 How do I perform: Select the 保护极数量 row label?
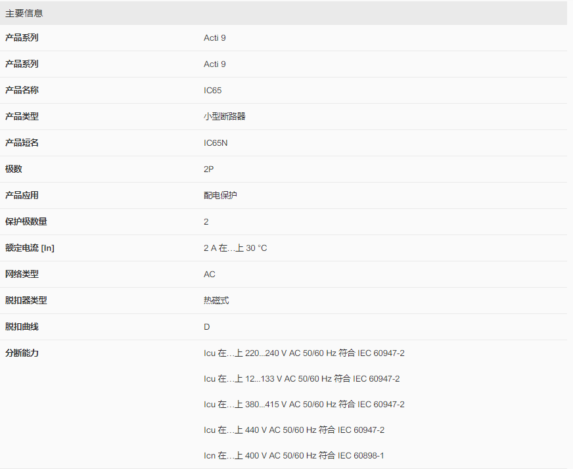[26, 222]
